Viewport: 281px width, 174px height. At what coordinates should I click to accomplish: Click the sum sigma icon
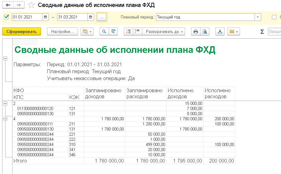[262, 32]
